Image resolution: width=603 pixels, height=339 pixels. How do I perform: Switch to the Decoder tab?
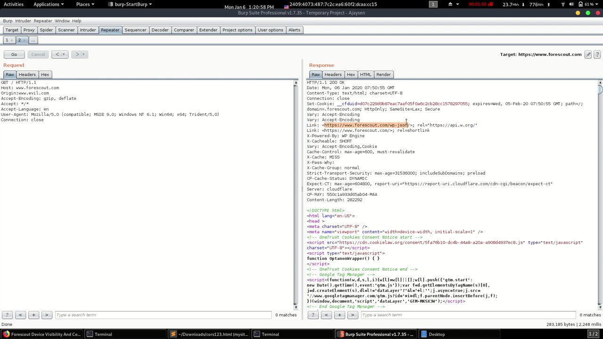click(160, 30)
